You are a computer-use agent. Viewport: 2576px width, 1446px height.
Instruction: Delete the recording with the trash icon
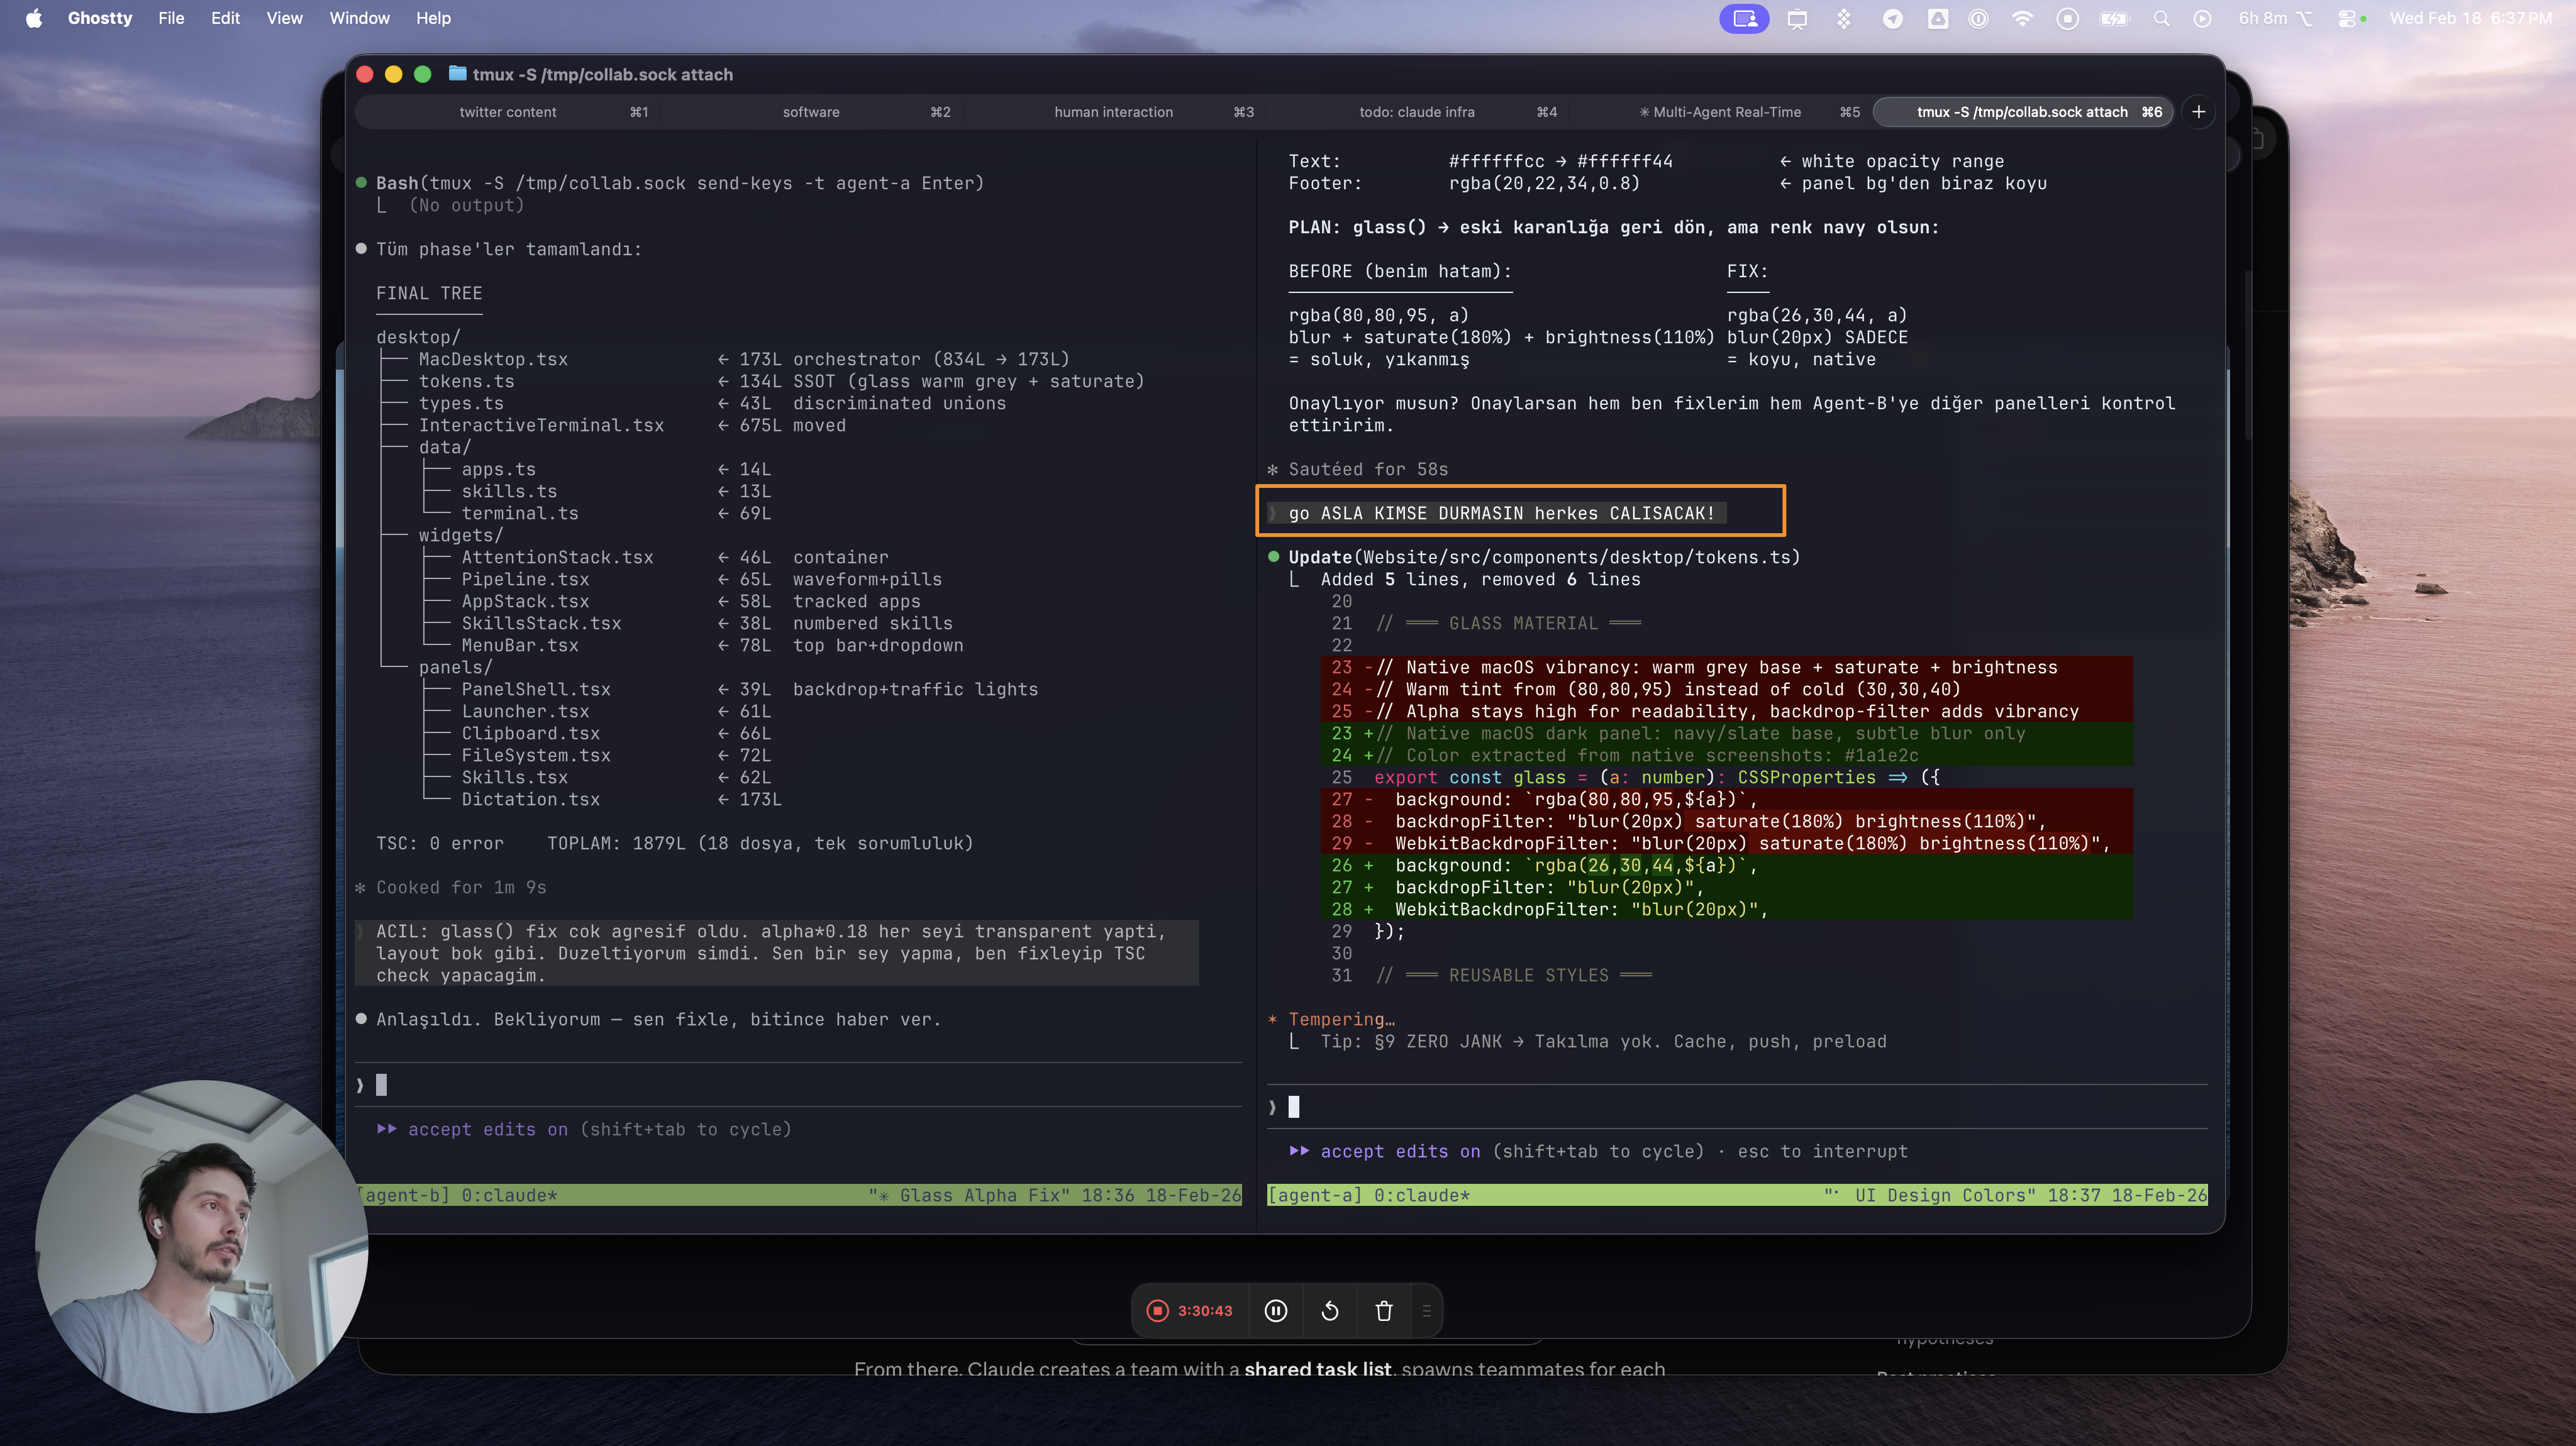(x=1384, y=1310)
